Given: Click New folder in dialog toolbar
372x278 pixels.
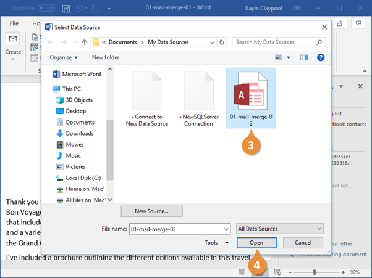Looking at the screenshot, I should coord(106,57).
